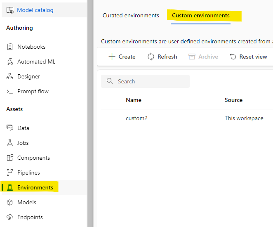Open Automated ML from the Authoring section
Viewport: 273px width, 227px height.
[36, 61]
